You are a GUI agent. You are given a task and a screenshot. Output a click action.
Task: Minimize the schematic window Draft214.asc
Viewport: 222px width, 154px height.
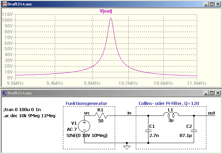[x=206, y=93]
